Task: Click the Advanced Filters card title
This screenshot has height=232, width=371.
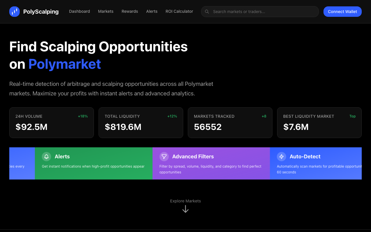Action: click(193, 157)
